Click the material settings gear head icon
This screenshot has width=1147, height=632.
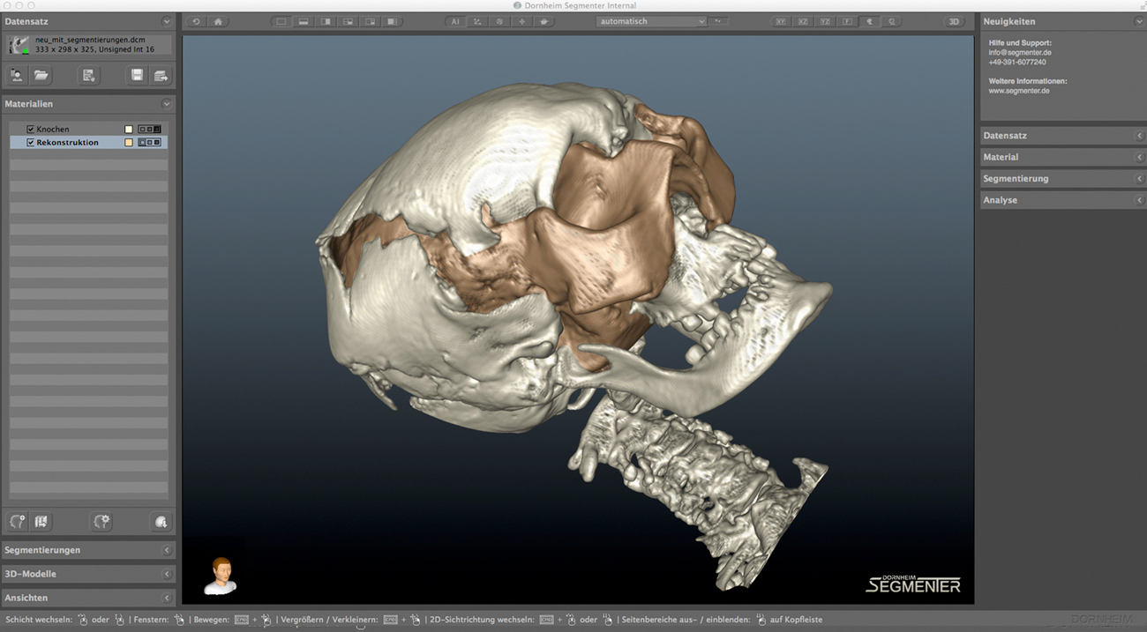click(101, 522)
